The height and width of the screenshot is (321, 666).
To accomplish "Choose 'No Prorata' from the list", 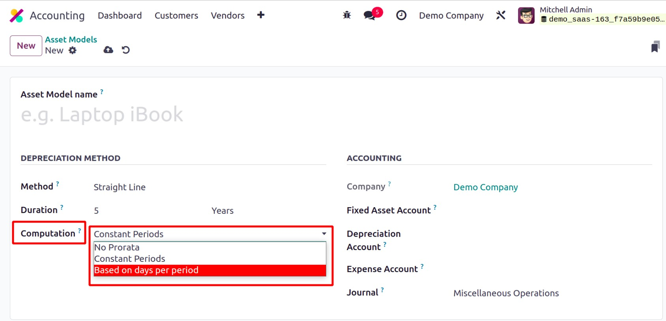I will click(117, 247).
